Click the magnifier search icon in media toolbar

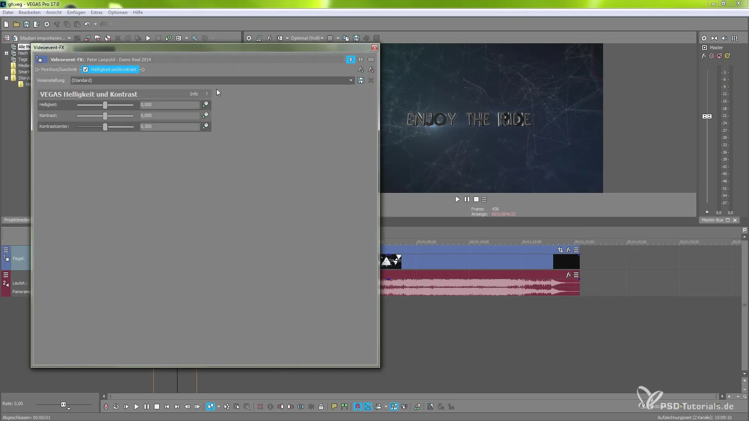point(194,38)
